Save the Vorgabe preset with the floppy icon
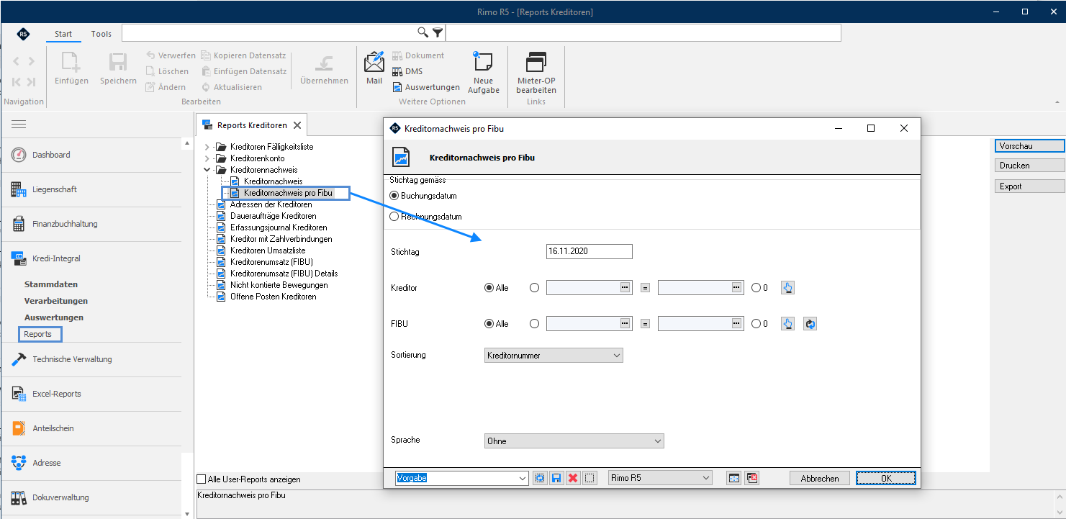The height and width of the screenshot is (519, 1066). pyautogui.click(x=556, y=478)
